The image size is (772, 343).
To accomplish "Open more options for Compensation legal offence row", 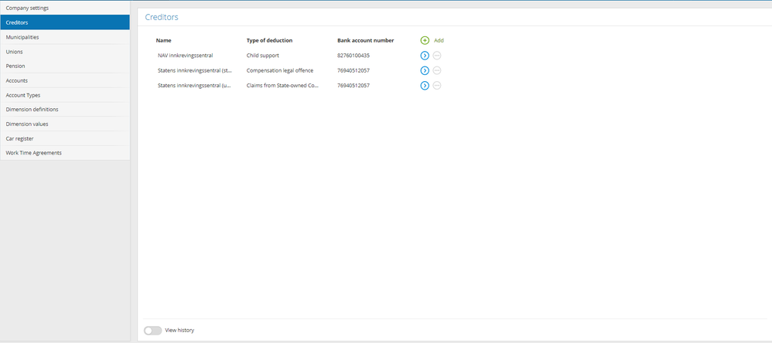I will (437, 71).
